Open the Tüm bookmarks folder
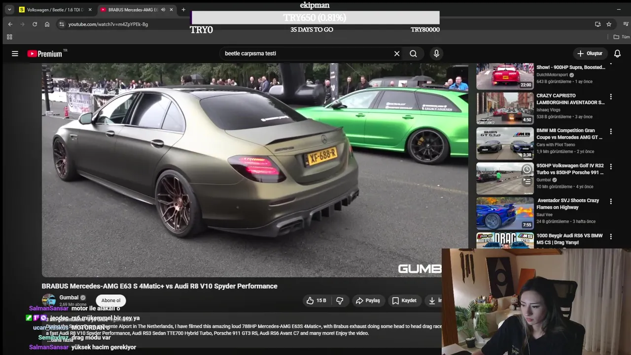Image resolution: width=631 pixels, height=355 pixels. pyautogui.click(x=622, y=37)
